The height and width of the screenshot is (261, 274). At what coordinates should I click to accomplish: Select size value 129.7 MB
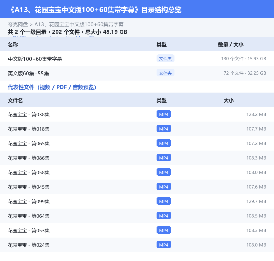tap(256, 201)
